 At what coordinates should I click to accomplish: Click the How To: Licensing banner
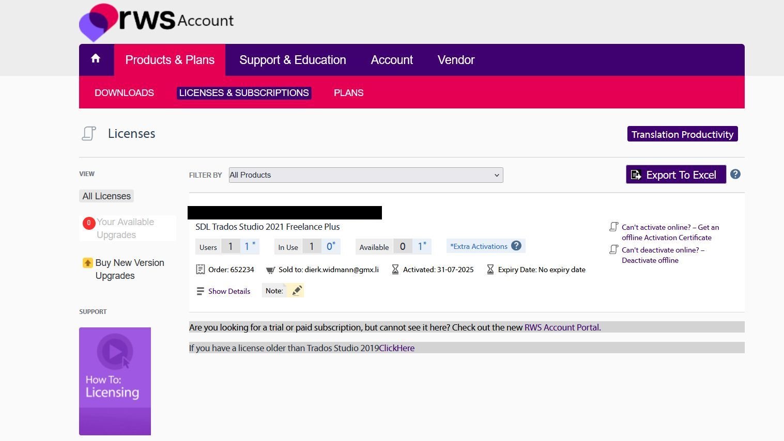115,381
